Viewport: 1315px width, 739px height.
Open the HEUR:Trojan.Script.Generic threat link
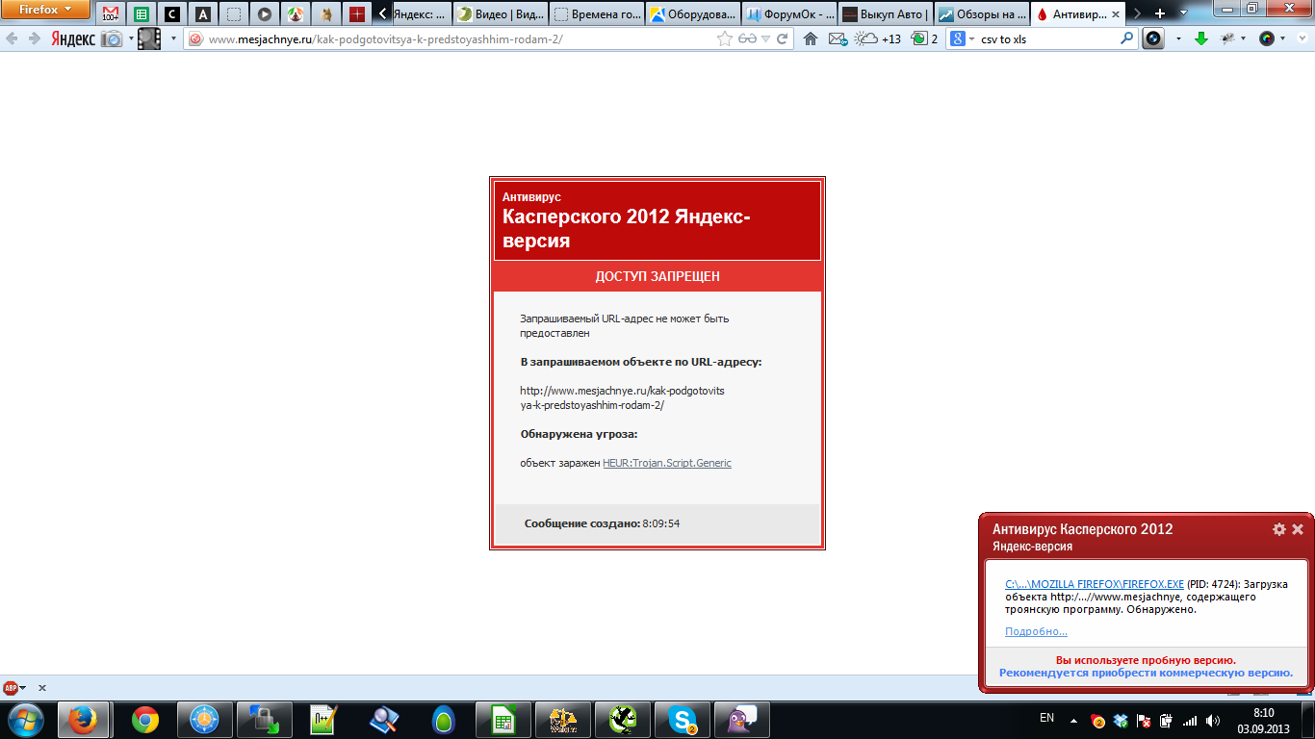pyautogui.click(x=666, y=463)
